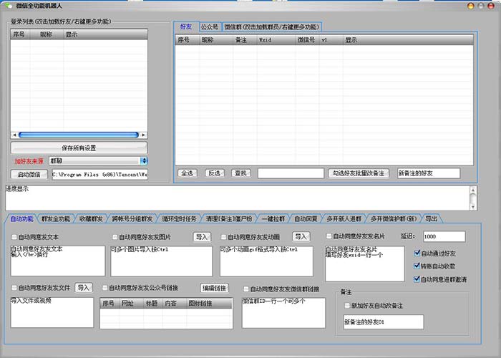501x358 pixels.
Task: Click the 微信号 column header
Action: pyautogui.click(x=307, y=40)
